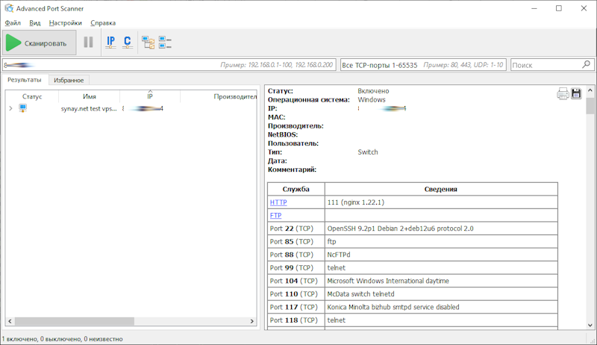Sort by the IP column header

click(x=150, y=97)
